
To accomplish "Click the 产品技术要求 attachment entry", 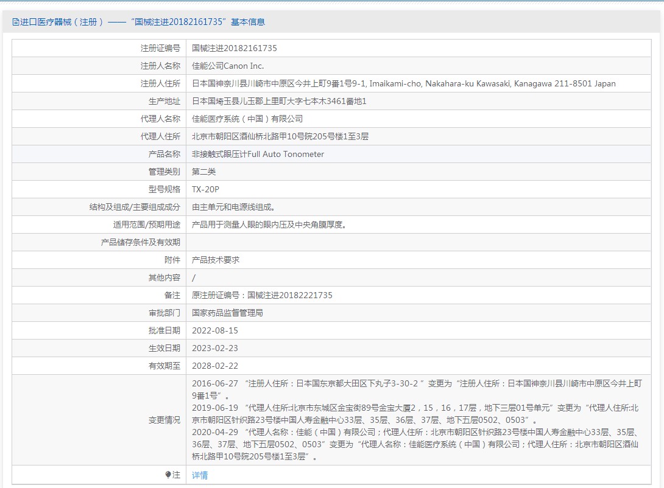I will (216, 260).
